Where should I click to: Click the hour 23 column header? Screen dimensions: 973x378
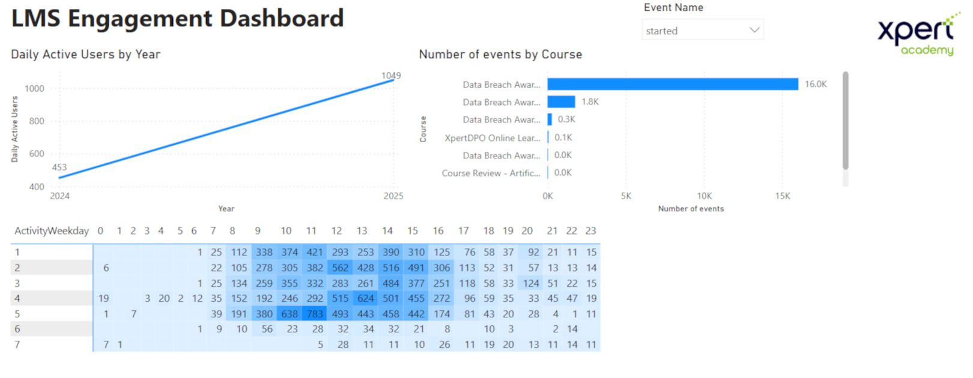pos(590,231)
